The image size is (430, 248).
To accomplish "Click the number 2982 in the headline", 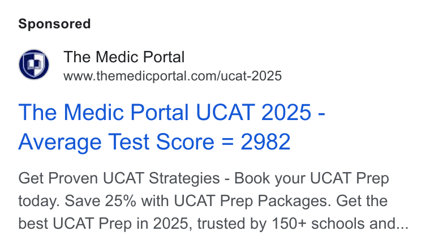I will point(265,142).
